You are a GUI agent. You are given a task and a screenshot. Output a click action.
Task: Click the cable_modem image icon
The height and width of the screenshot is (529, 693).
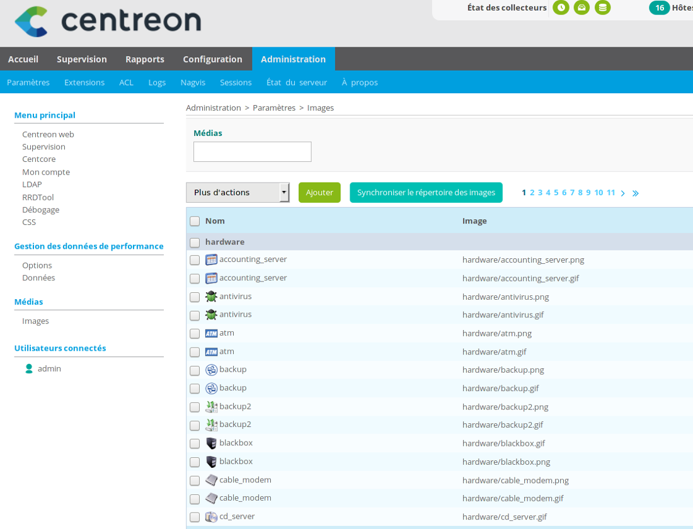(211, 479)
